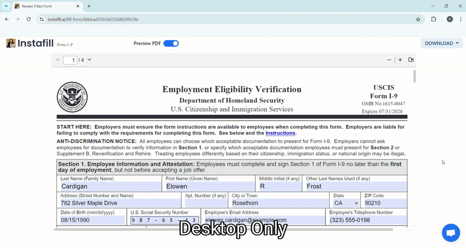Image resolution: width=466 pixels, height=248 pixels.
Task: Open the chat support bubble
Action: [451, 232]
